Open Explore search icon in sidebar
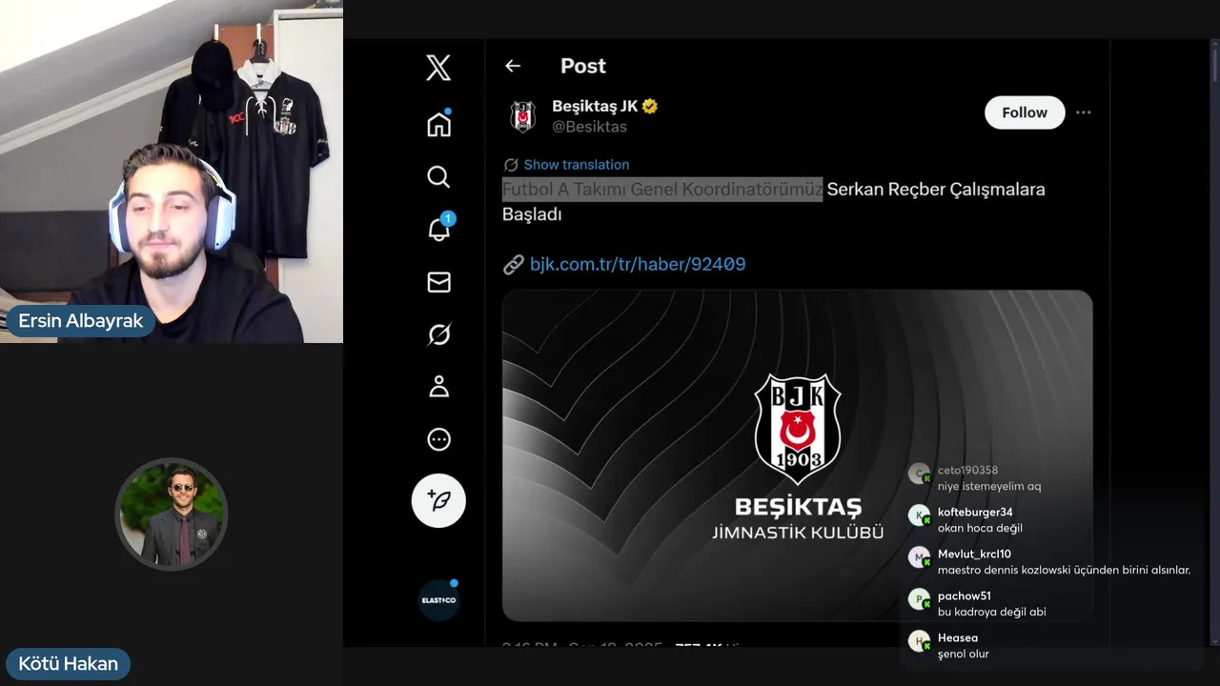Image resolution: width=1220 pixels, height=686 pixels. pos(438,177)
